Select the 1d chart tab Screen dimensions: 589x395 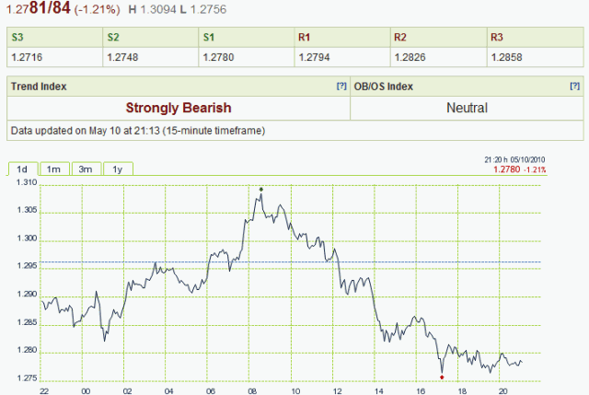(22, 168)
